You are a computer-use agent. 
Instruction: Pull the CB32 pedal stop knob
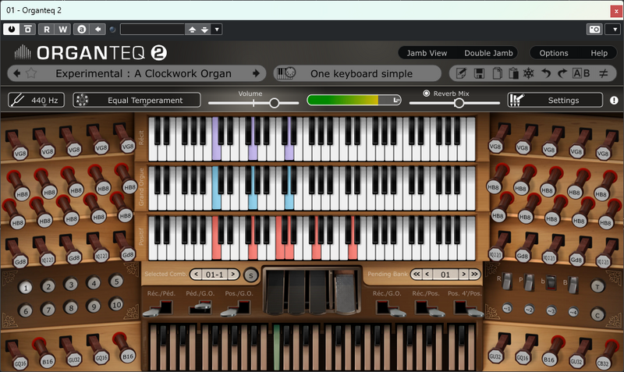pyautogui.click(x=602, y=363)
